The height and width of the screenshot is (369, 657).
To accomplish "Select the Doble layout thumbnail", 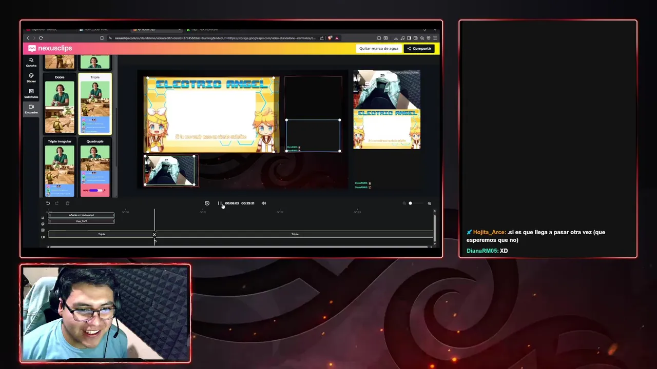I will point(60,104).
